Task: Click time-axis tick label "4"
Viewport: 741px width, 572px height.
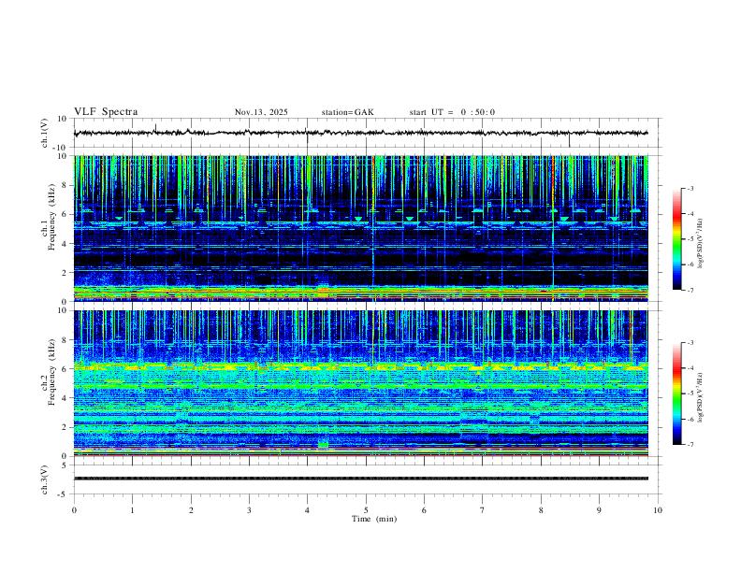Action: point(308,510)
